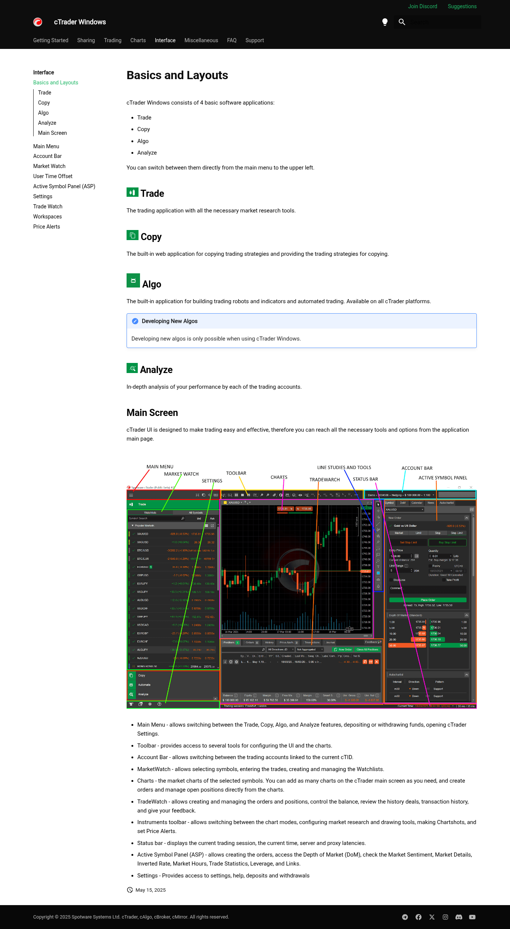Open Trade Watch page in sidebar

(x=48, y=206)
